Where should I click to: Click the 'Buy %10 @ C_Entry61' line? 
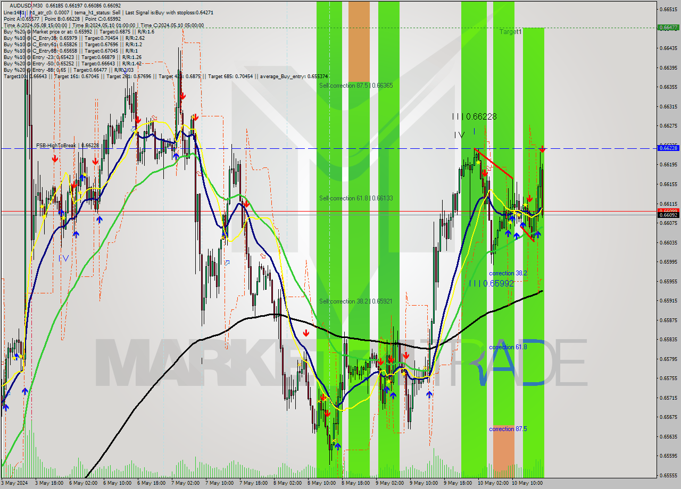72,44
